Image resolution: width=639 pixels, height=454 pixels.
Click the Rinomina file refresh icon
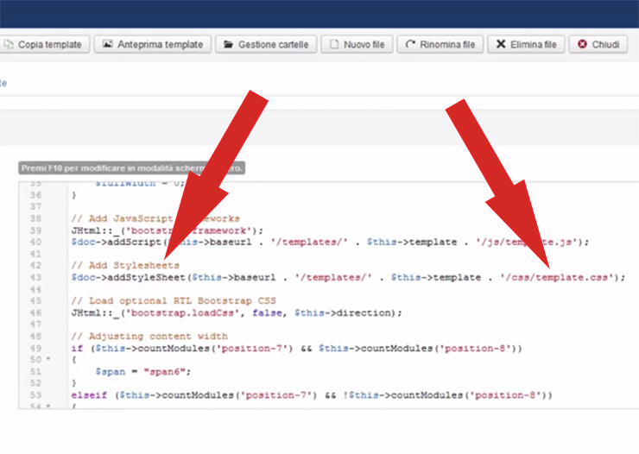410,44
